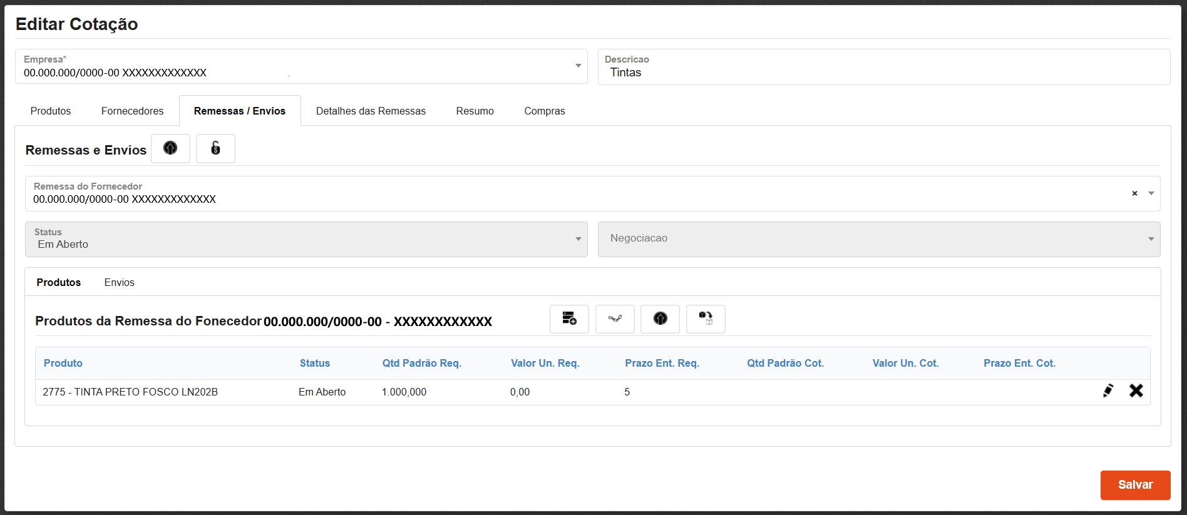
Task: Expand the Remessa do Fornecedor dropdown arrow
Action: [1151, 193]
